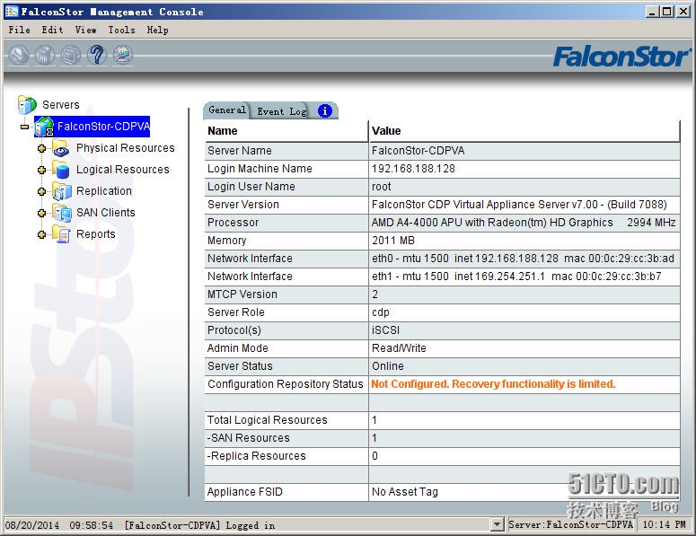Image resolution: width=696 pixels, height=536 pixels.
Task: Click the orange Not Configured warning text
Action: [493, 383]
